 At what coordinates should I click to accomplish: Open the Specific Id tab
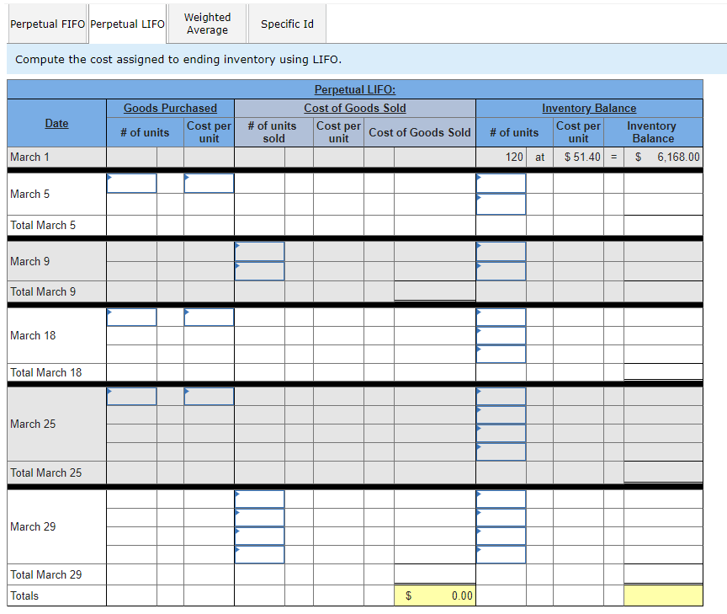(287, 24)
